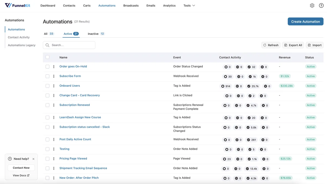The height and width of the screenshot is (184, 327).
Task: Click the Import button
Action: (x=314, y=45)
